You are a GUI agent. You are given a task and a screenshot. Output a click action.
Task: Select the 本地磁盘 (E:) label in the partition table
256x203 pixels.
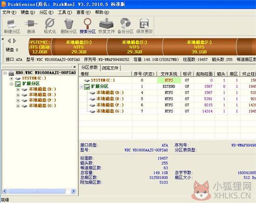tap(110, 99)
